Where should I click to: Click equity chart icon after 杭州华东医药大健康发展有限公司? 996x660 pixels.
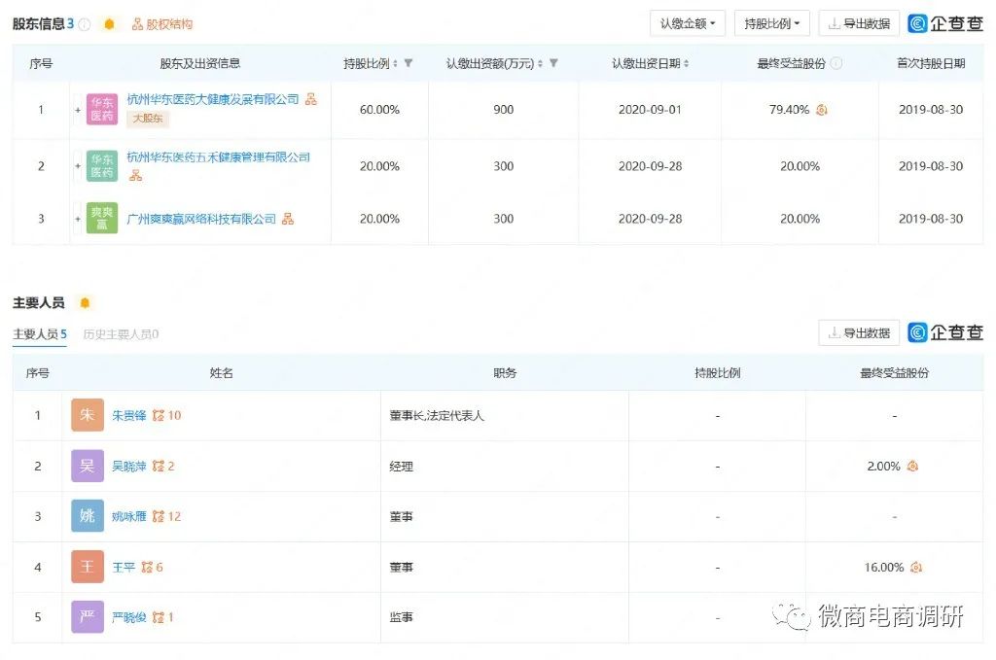pos(310,99)
